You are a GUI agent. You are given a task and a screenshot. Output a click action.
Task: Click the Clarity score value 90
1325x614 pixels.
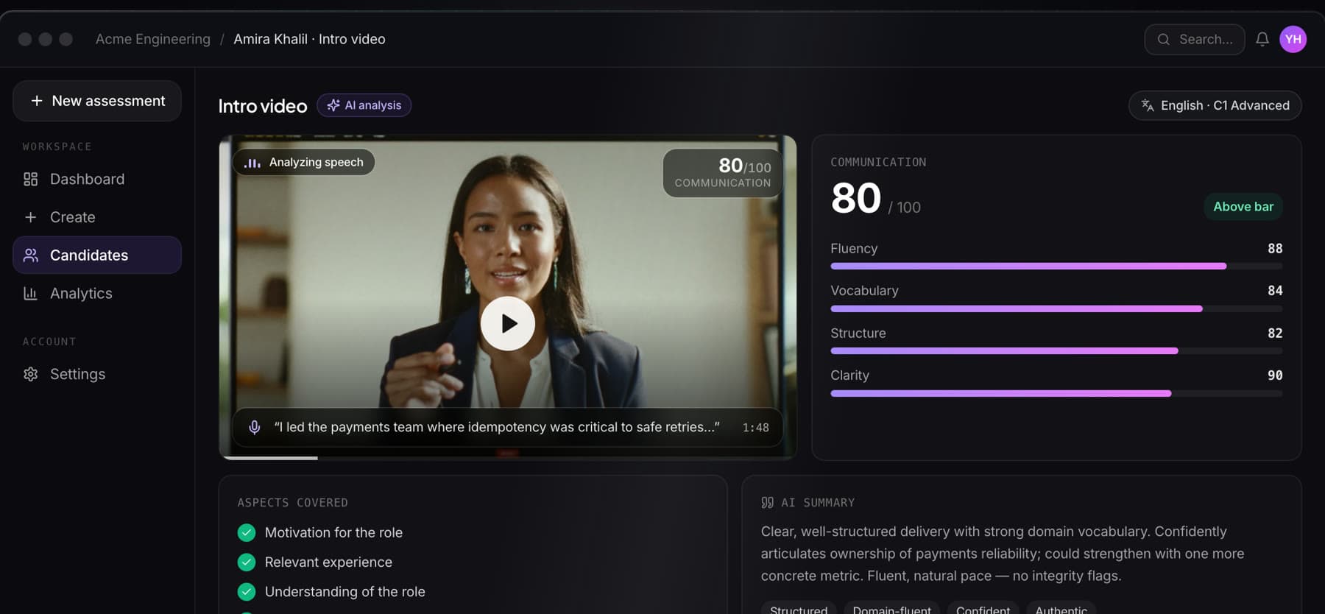coord(1275,375)
